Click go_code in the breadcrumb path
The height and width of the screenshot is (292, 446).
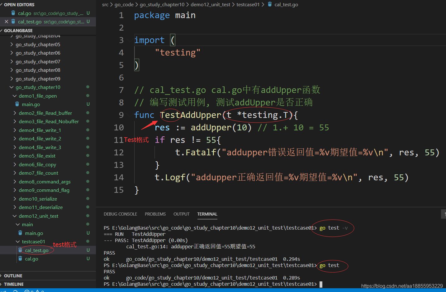[124, 4]
